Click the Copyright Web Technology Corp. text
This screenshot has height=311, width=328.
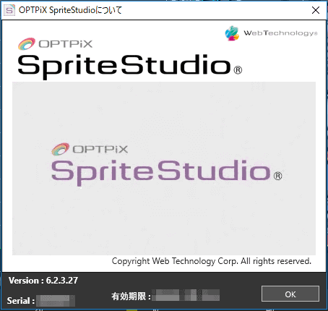point(212,261)
